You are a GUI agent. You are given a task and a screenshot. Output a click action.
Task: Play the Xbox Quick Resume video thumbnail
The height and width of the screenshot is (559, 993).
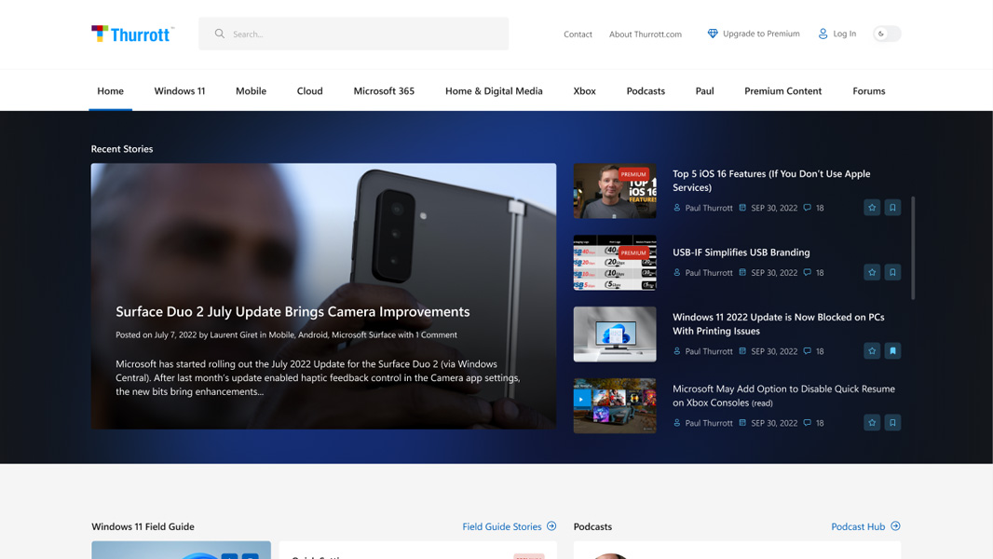(581, 400)
